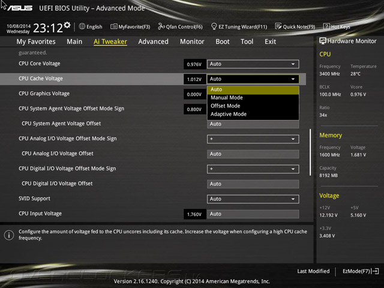Screen dimensions: 384x288
Task: Select CPU System Agent Voltage Offset Mode Sign
Action: [x=71, y=109]
